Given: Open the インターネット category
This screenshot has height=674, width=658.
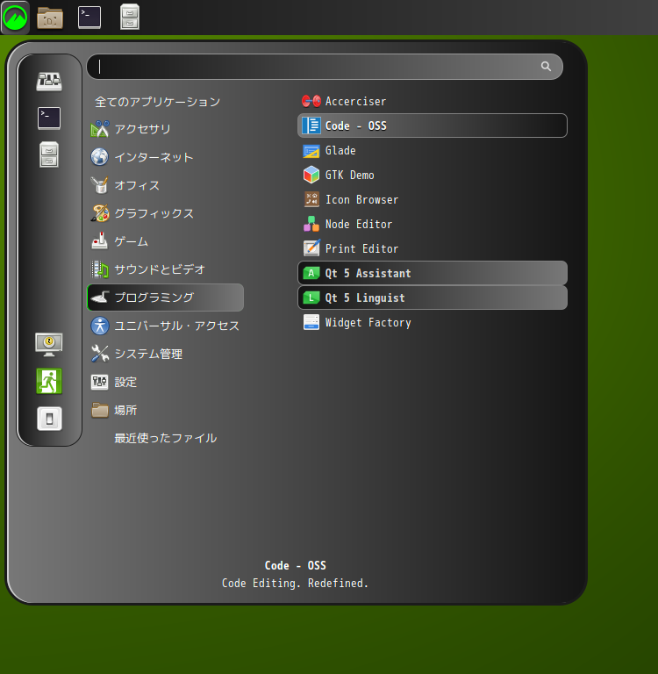Looking at the screenshot, I should [x=166, y=157].
